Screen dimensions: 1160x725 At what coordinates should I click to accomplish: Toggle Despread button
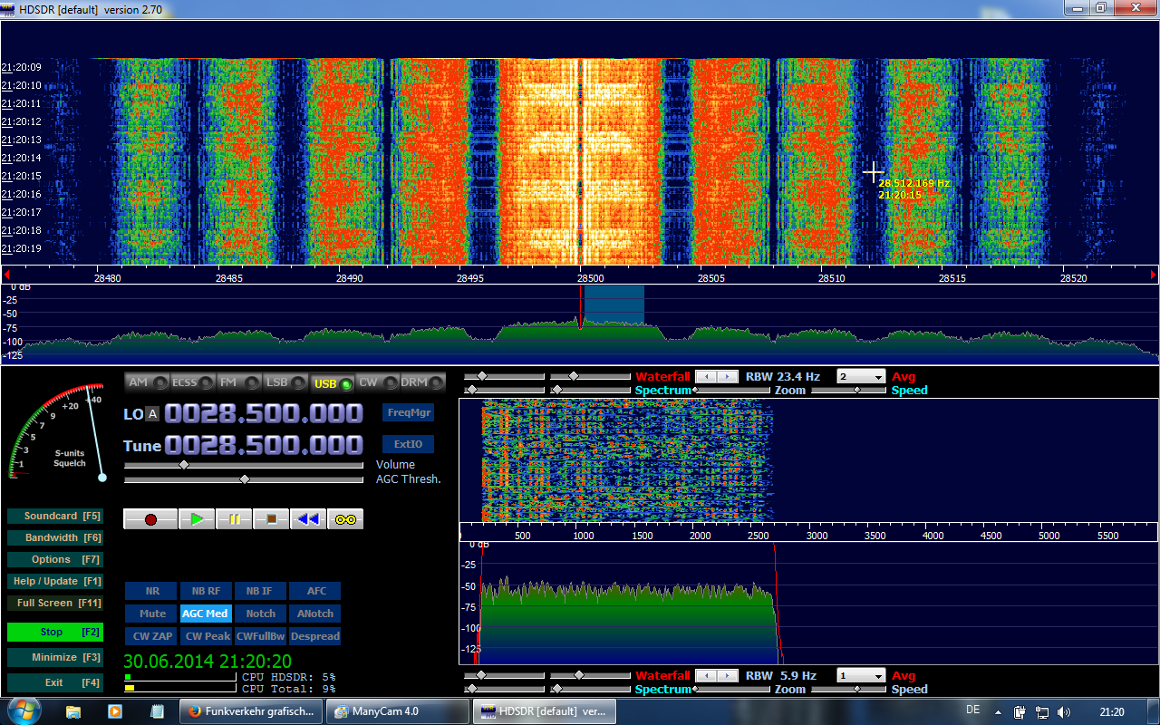click(315, 636)
